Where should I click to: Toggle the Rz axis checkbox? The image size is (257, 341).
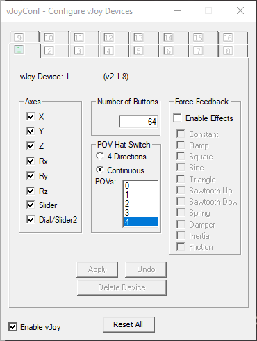point(31,191)
